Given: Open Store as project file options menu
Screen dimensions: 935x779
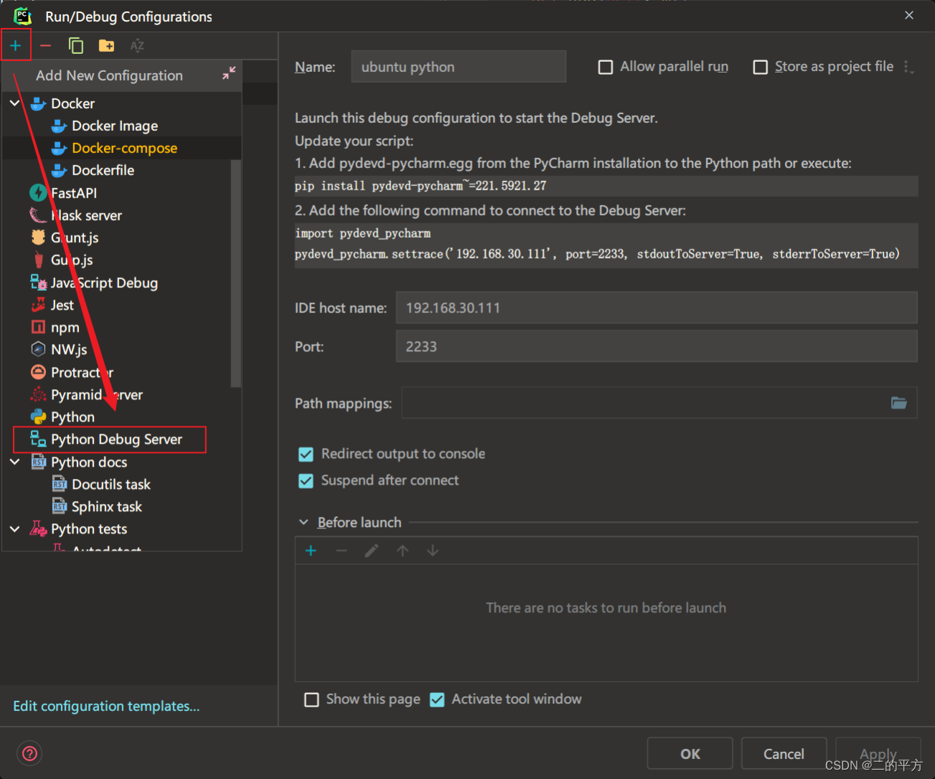Looking at the screenshot, I should point(908,67).
